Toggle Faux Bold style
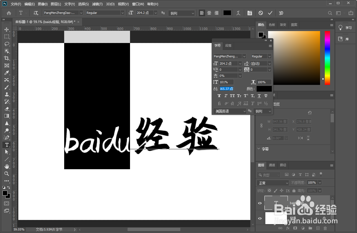This screenshot has width=357, height=233. click(x=219, y=96)
